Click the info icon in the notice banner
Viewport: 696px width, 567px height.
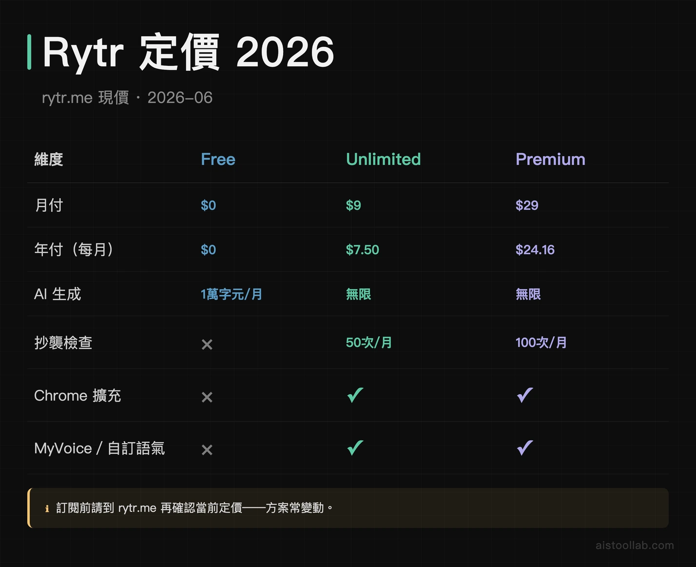pos(47,508)
